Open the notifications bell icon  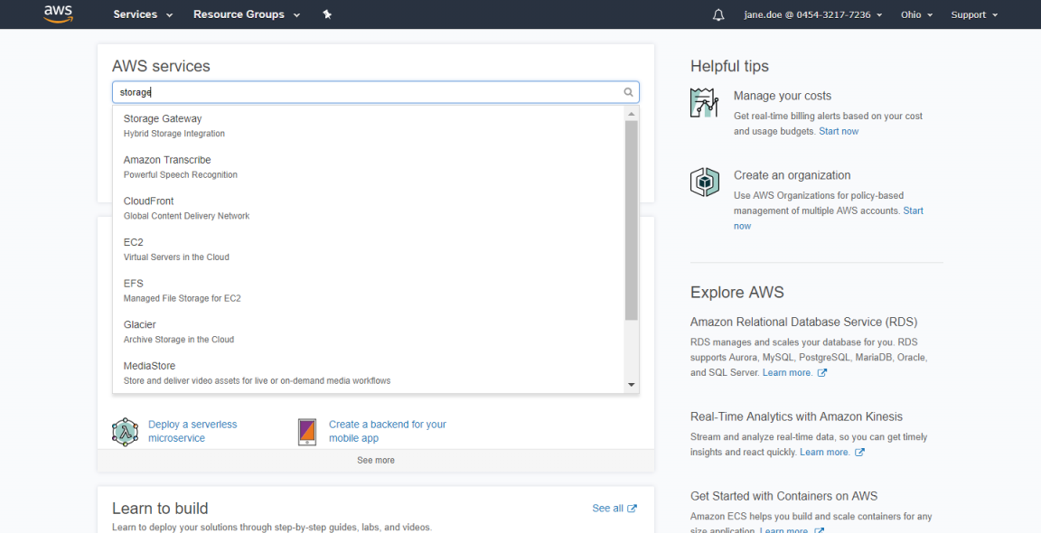pyautogui.click(x=718, y=14)
